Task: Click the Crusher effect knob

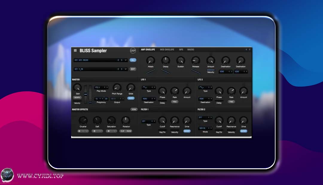Action: pyautogui.click(x=83, y=121)
